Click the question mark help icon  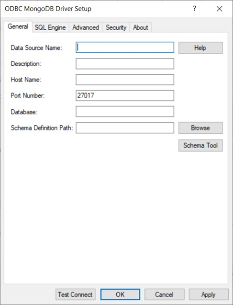(x=194, y=9)
